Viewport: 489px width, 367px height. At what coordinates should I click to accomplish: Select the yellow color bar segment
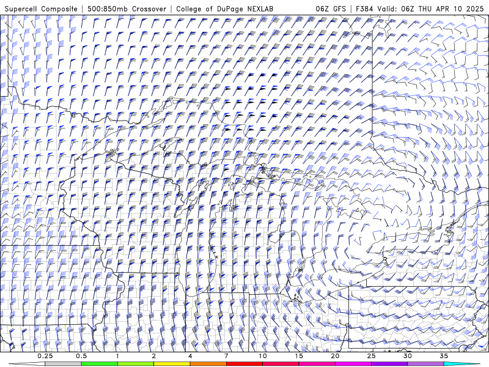pos(172,364)
